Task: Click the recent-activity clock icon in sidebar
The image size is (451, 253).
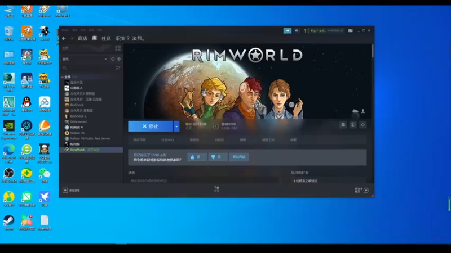Action: point(113,59)
